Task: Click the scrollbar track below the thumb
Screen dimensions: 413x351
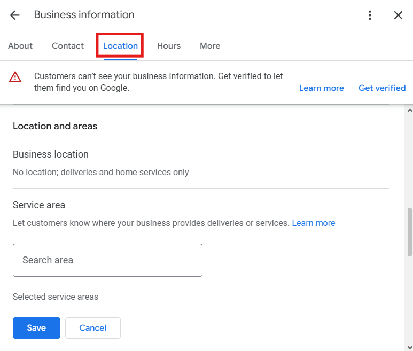Action: tap(409, 299)
